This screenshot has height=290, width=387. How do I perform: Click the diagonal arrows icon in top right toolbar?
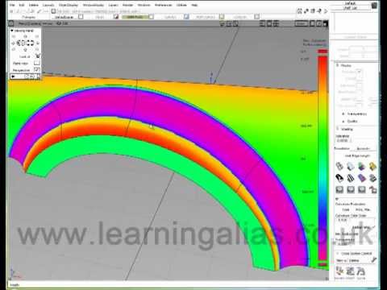click(x=306, y=11)
